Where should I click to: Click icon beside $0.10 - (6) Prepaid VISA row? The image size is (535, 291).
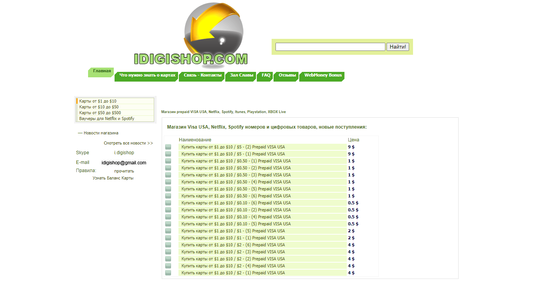[168, 203]
